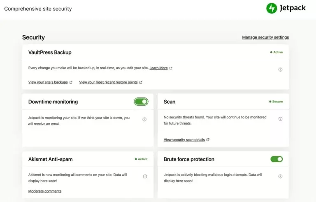Open Manage security settings link
The image size is (316, 202).
pos(265,37)
